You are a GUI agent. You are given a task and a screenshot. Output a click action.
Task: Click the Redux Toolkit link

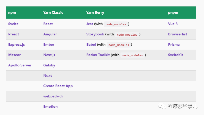[x=98, y=55]
